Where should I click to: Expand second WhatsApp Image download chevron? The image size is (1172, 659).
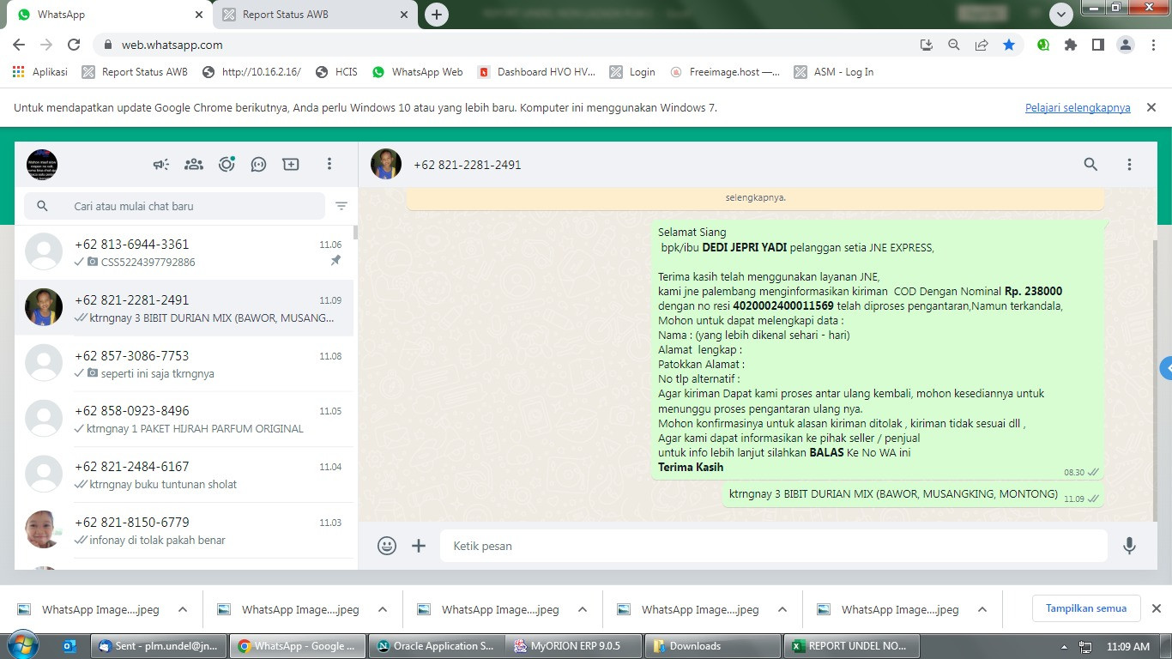pos(383,609)
